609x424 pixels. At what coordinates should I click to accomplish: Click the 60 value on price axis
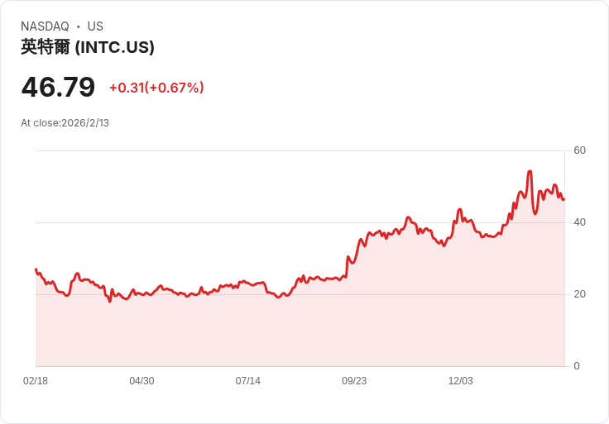point(580,150)
